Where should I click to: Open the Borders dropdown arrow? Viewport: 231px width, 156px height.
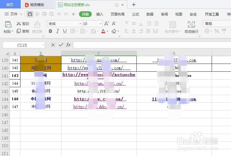pyautogui.click(x=77, y=31)
